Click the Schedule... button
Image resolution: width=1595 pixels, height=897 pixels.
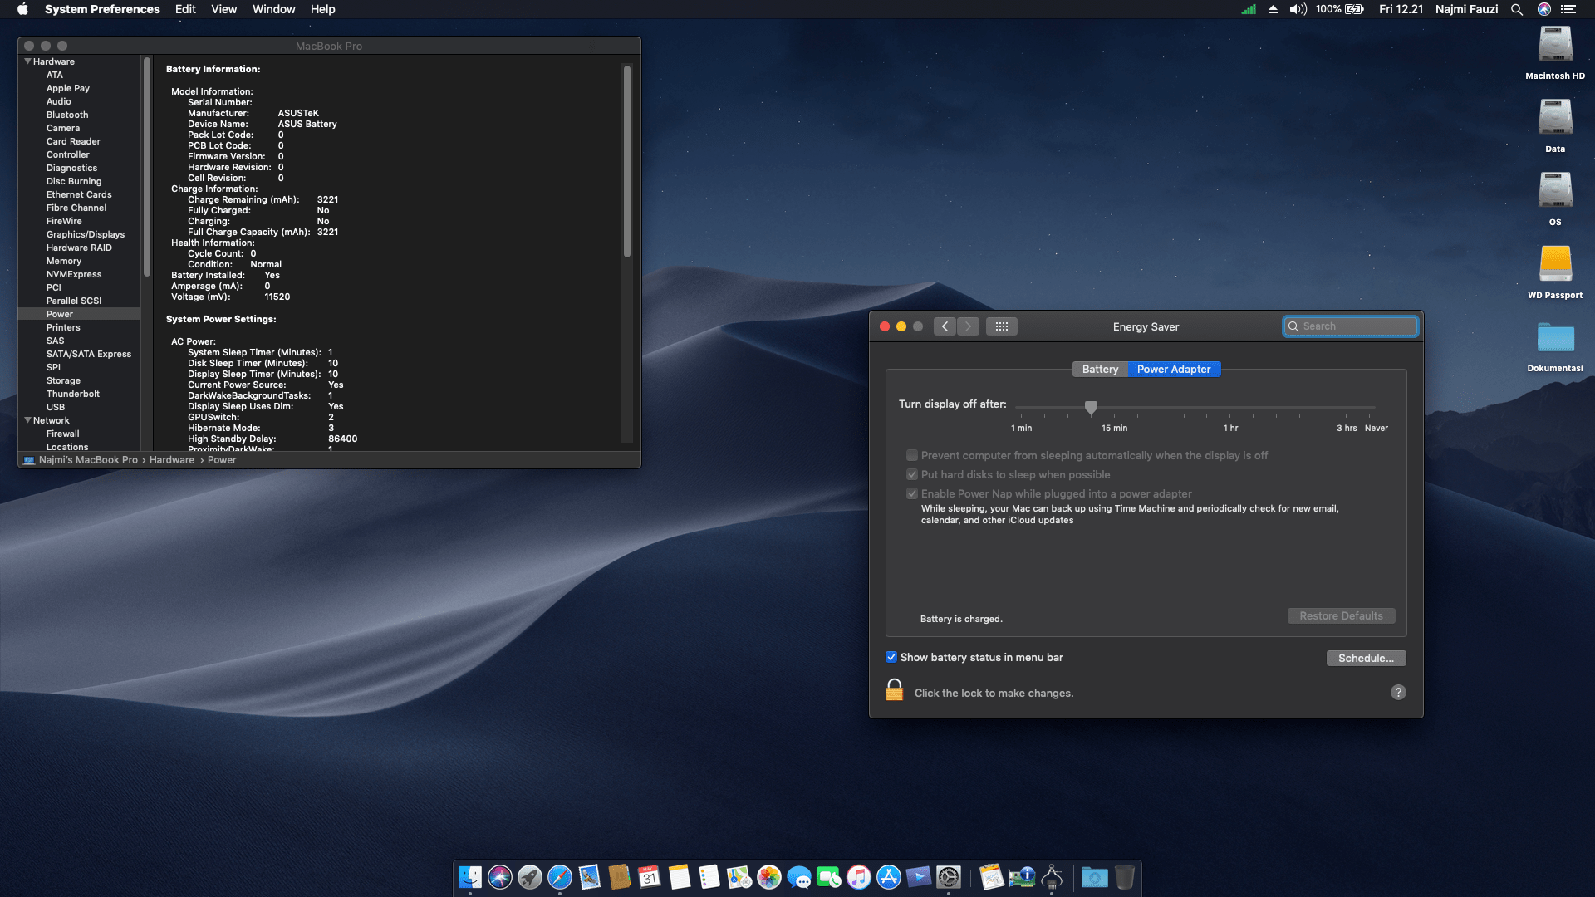click(x=1366, y=658)
